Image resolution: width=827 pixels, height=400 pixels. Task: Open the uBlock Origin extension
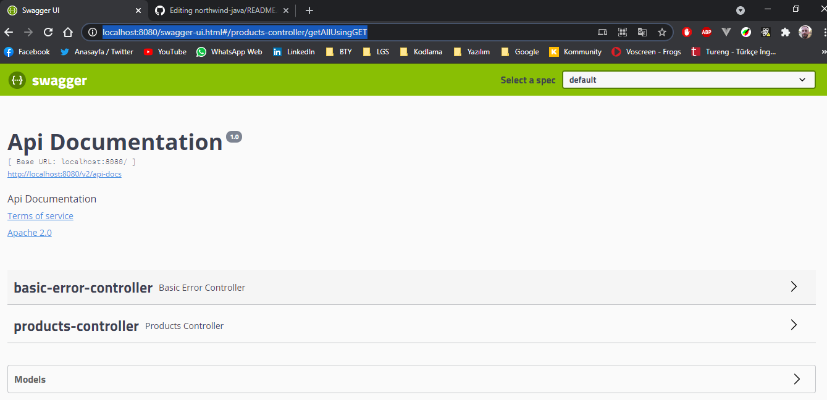tap(686, 31)
